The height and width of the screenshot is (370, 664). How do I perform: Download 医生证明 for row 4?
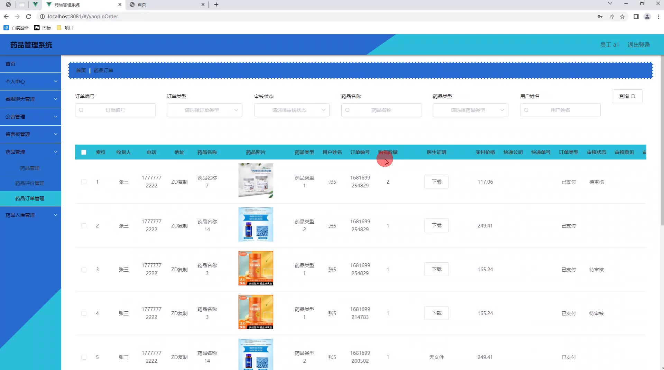(x=436, y=313)
